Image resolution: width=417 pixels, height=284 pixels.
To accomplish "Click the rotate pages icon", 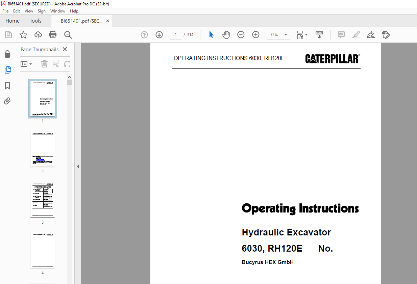I will (x=67, y=64).
